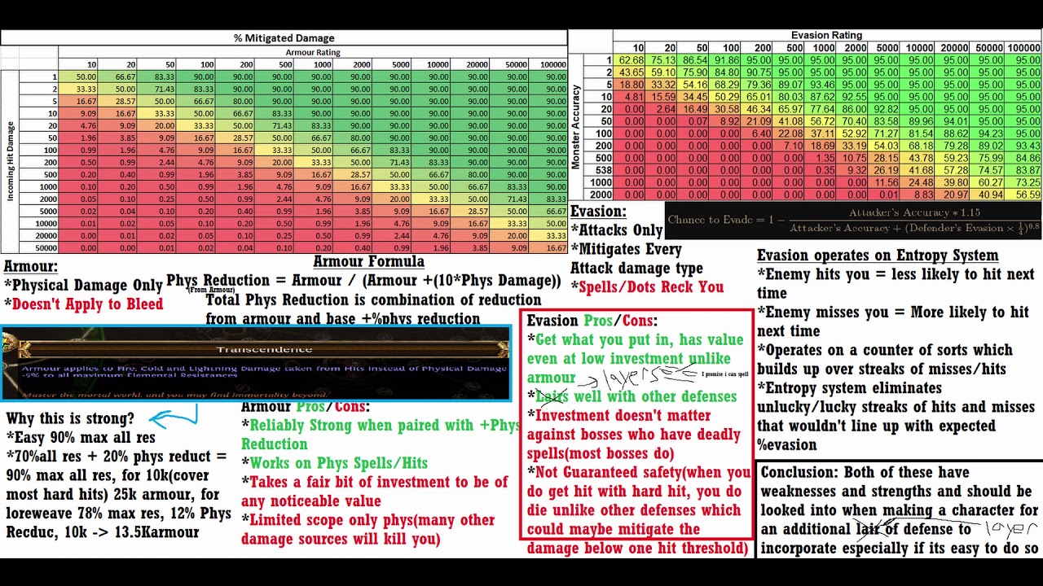Select the 'Armour Formula' heading

point(368,261)
